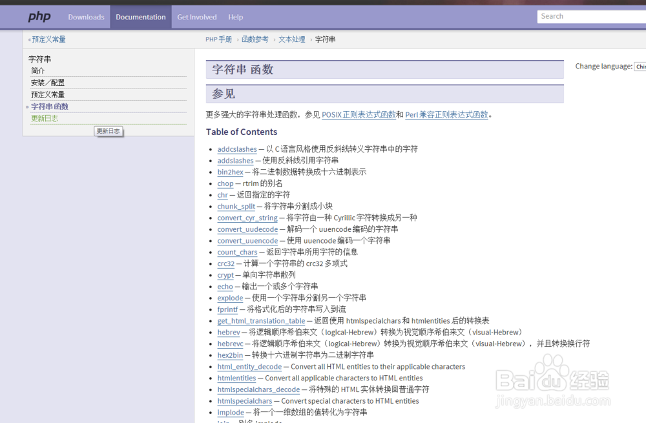646x423 pixels.
Task: Open the Get Involved page
Action: 197,17
